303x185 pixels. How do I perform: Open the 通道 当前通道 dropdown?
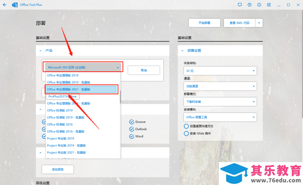[220, 86]
